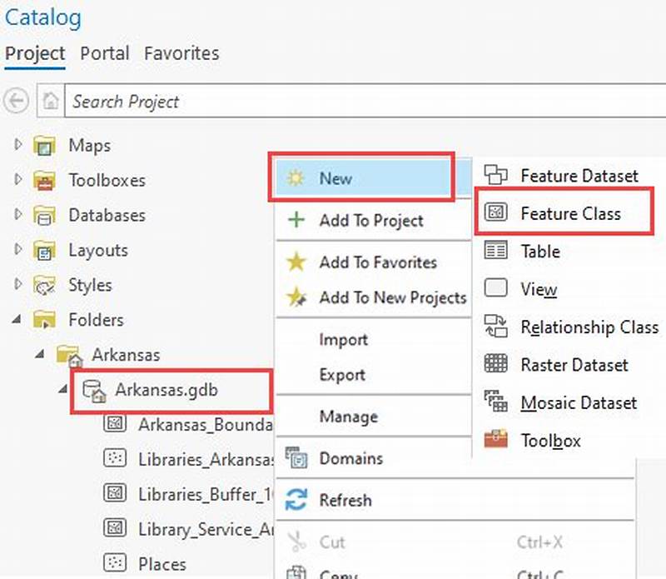Click the home icon beside search bar

(50, 101)
